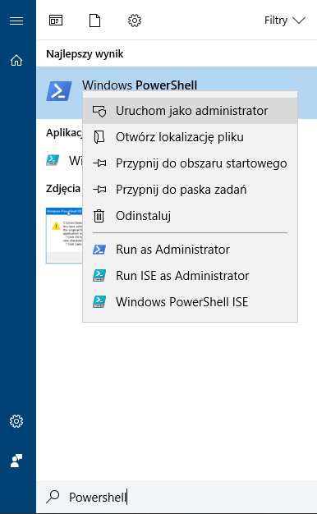Filter results by apps icon

point(56,21)
